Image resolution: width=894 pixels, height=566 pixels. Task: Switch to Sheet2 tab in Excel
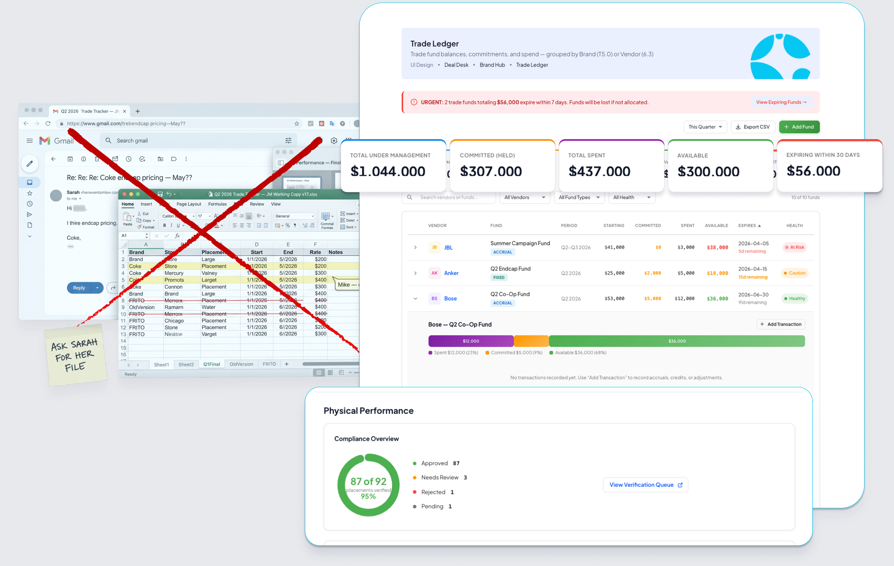(x=186, y=365)
